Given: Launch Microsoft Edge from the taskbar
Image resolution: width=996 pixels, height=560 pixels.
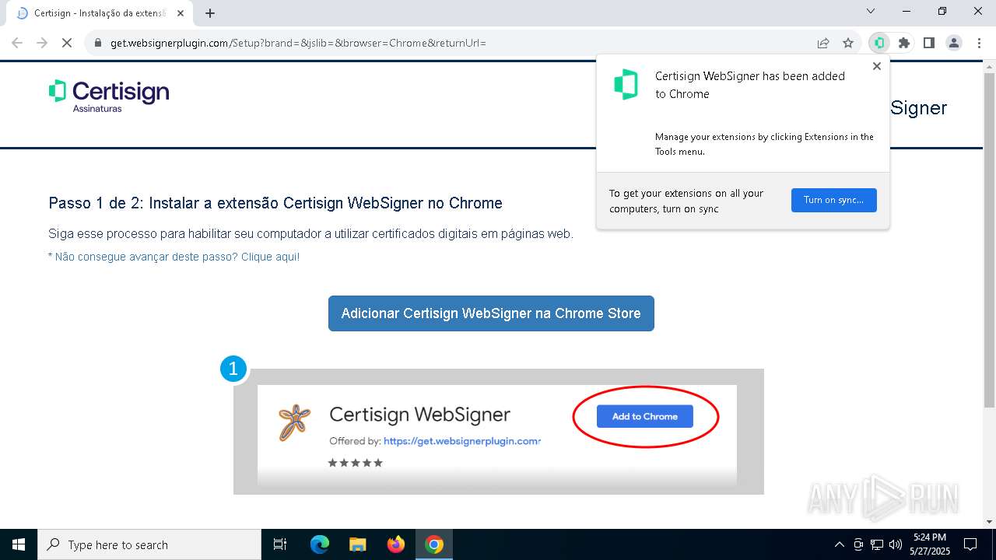Looking at the screenshot, I should click(x=320, y=544).
